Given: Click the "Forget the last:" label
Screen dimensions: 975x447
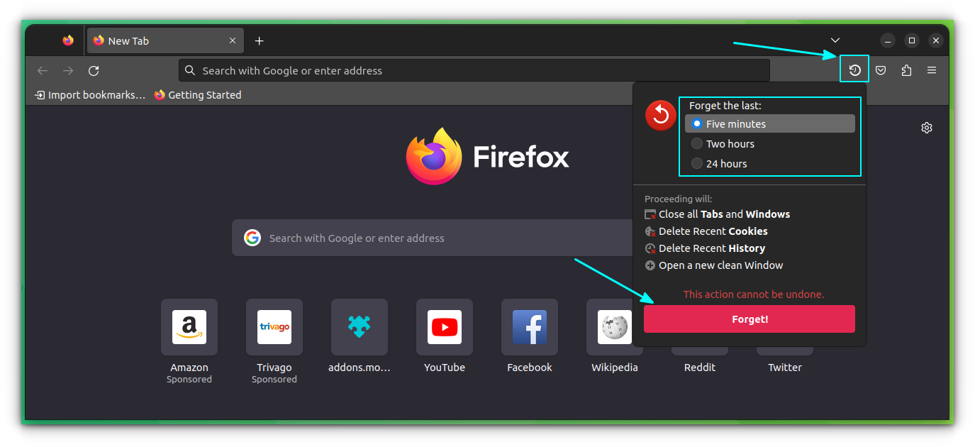Looking at the screenshot, I should (725, 106).
